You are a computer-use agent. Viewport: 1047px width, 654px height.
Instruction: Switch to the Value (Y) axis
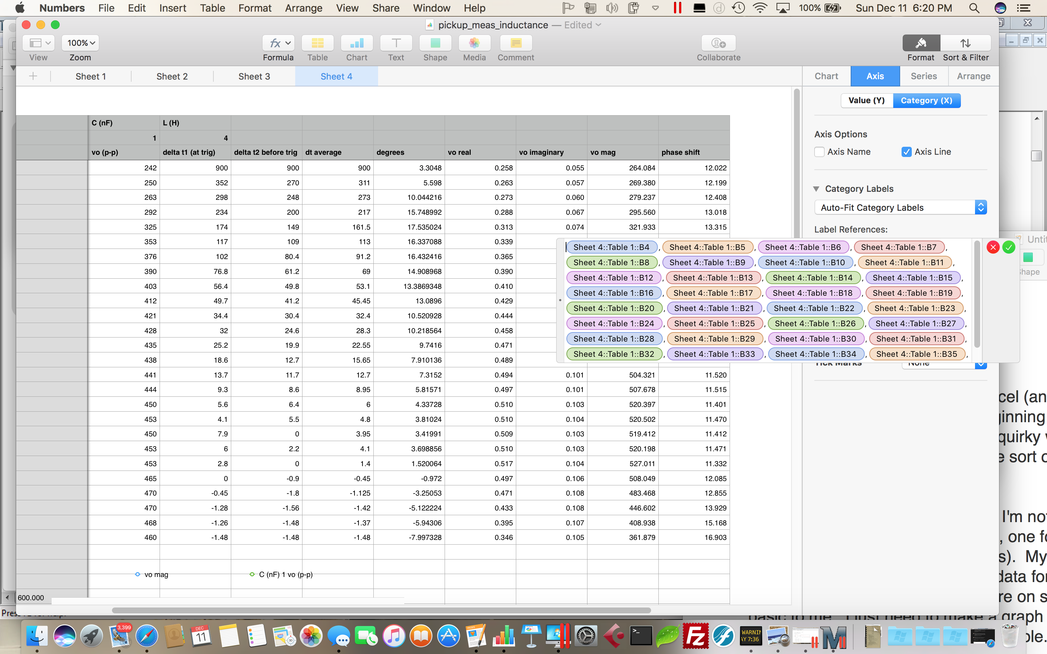[866, 100]
